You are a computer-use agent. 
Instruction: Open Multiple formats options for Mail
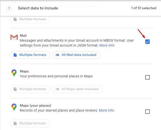(x=30, y=55)
